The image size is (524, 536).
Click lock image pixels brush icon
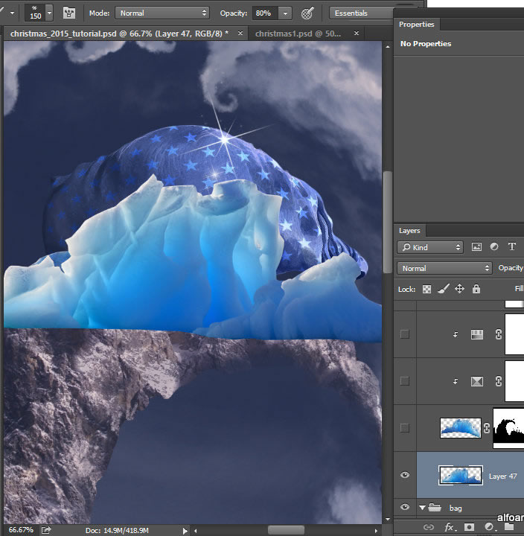444,289
